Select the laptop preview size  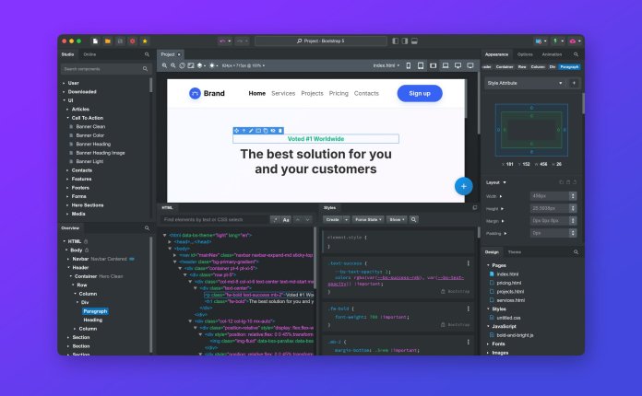coord(446,65)
